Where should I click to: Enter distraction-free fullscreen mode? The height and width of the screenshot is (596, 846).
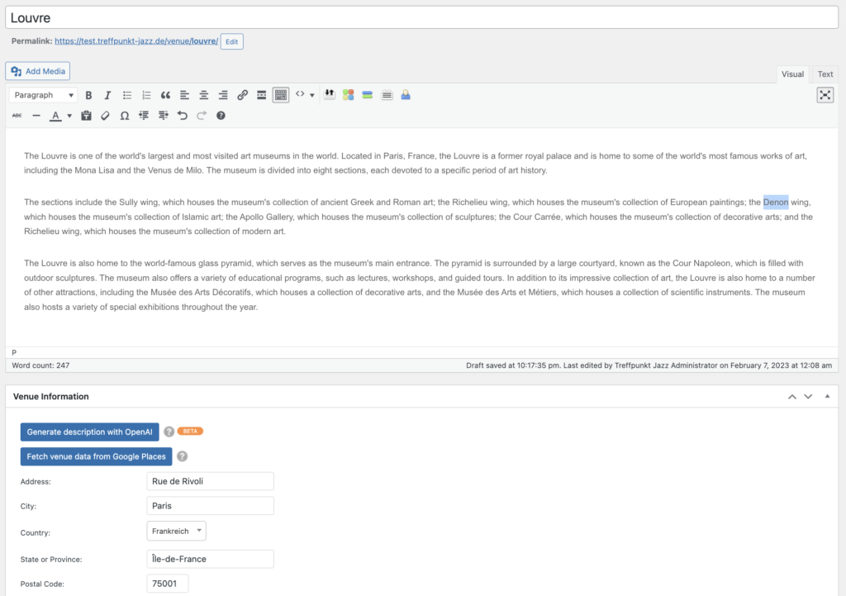coord(825,94)
